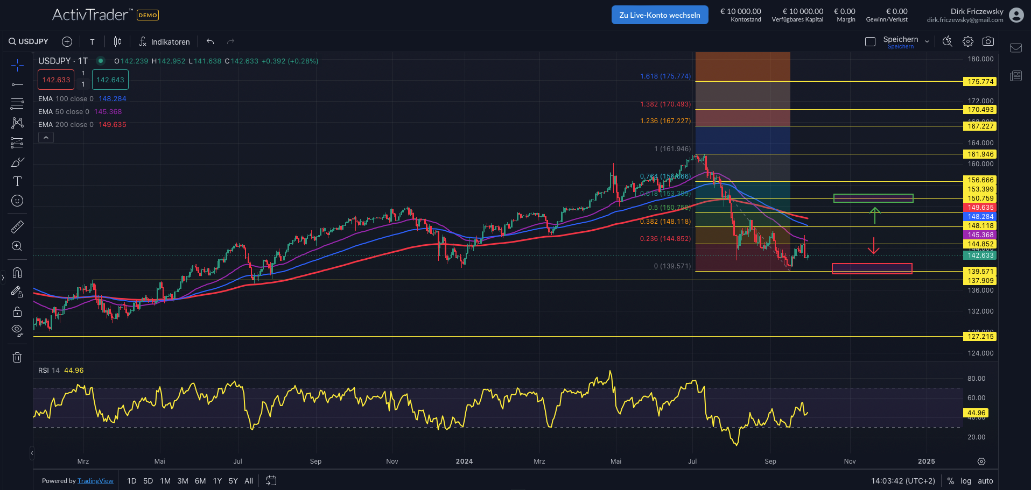The height and width of the screenshot is (490, 1031).
Task: Switch chart timeframe to 1Y
Action: [217, 480]
